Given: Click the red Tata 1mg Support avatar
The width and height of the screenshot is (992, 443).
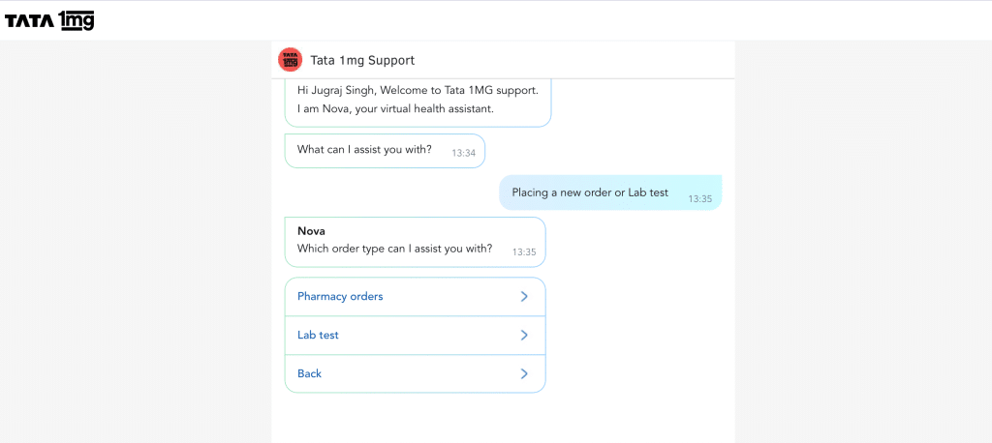Looking at the screenshot, I should (291, 60).
